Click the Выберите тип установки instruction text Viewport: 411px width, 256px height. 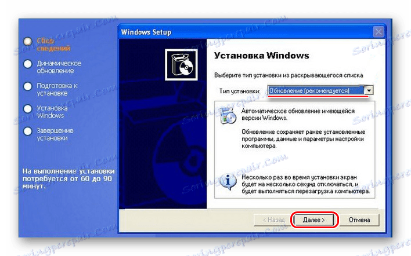coord(289,75)
